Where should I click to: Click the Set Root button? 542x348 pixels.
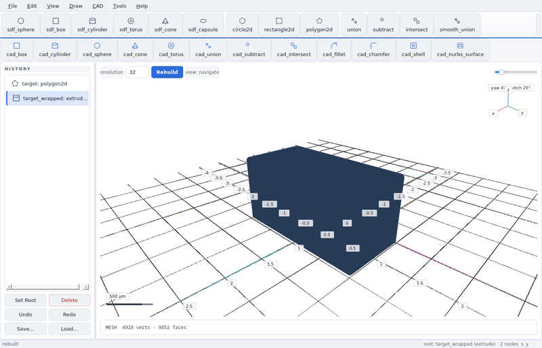[25, 300]
